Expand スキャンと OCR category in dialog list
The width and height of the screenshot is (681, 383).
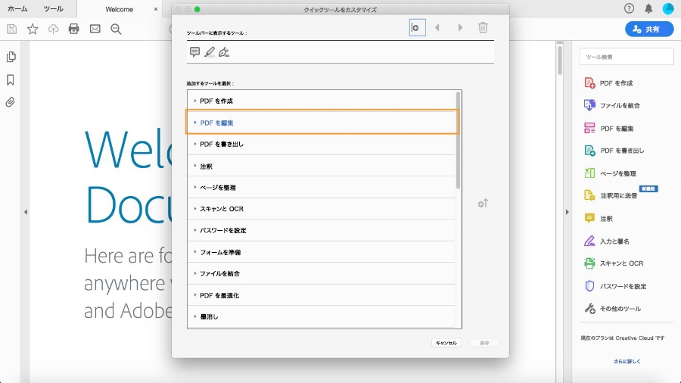(x=321, y=209)
